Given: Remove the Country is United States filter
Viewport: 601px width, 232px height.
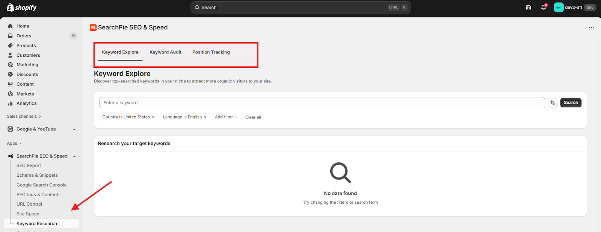Looking at the screenshot, I should 153,117.
